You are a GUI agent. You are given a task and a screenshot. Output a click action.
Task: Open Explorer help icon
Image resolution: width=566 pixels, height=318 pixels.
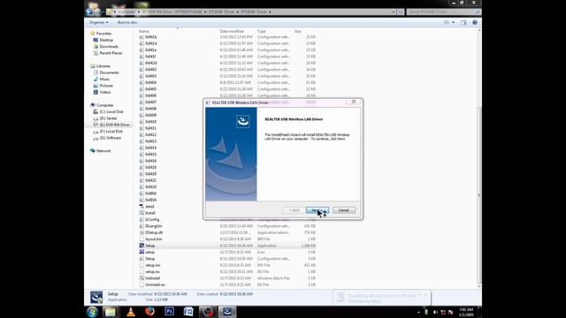475,22
